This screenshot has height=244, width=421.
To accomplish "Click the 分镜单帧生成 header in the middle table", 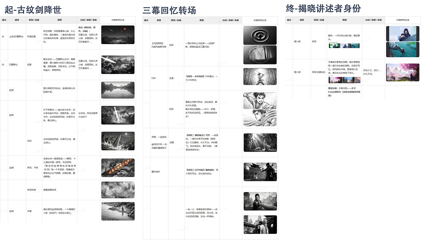I will [x=260, y=20].
